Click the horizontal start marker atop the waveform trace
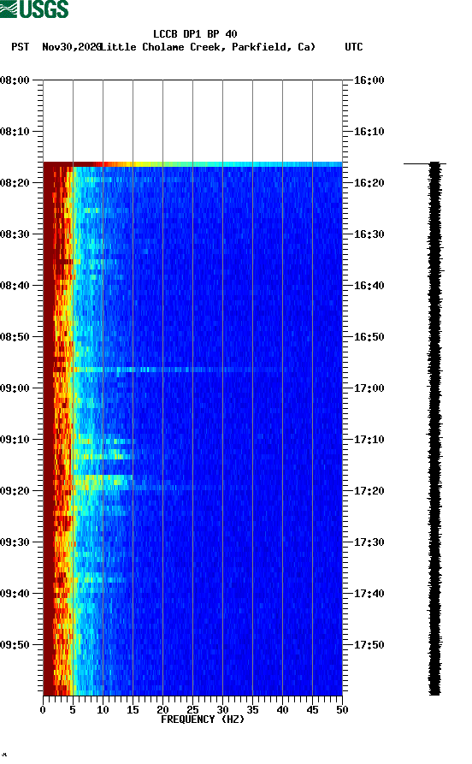Image resolution: width=472 pixels, height=764 pixels. point(425,163)
